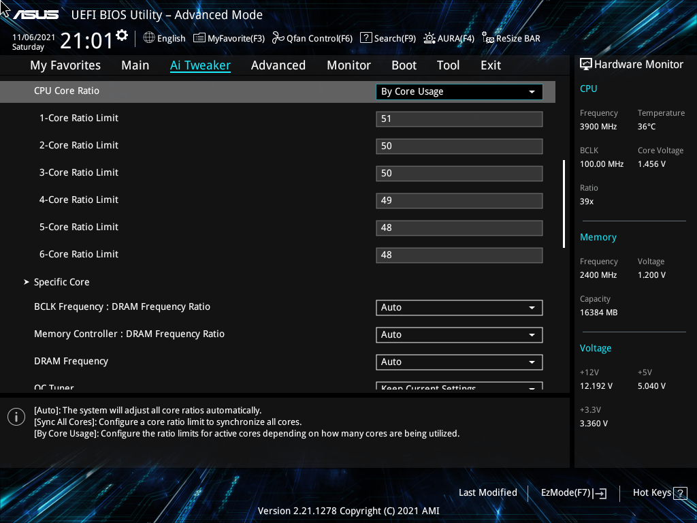697x523 pixels.
Task: Open the Tool tab
Action: click(x=448, y=65)
